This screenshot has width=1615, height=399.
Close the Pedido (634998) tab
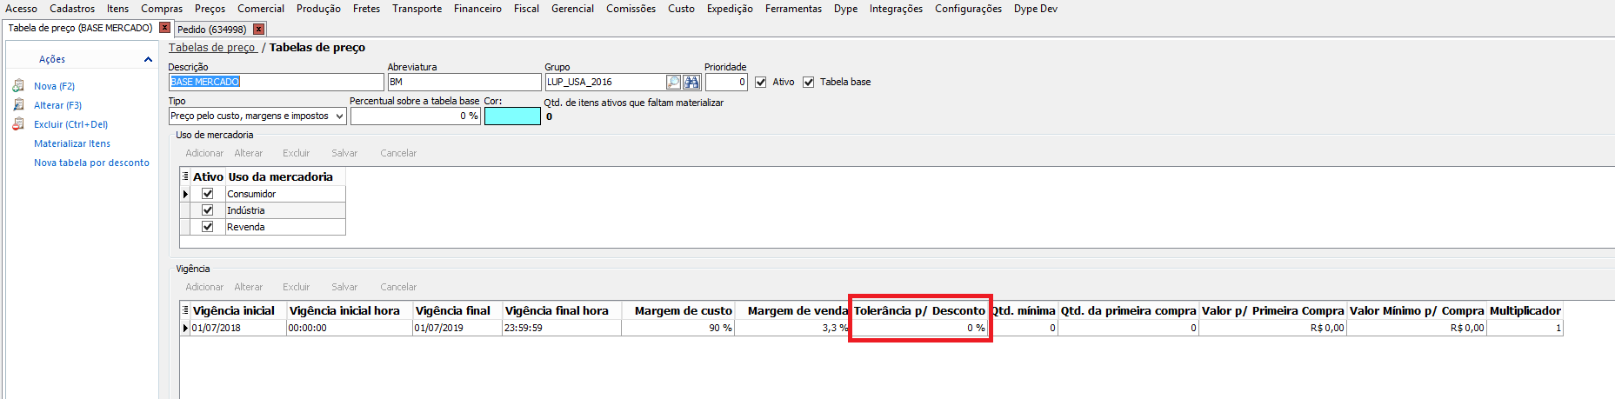tap(258, 30)
